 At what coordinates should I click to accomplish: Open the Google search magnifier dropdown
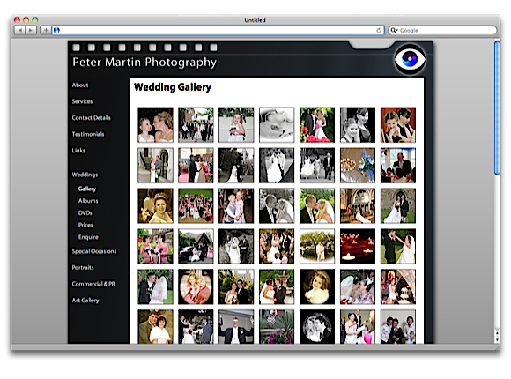(394, 30)
